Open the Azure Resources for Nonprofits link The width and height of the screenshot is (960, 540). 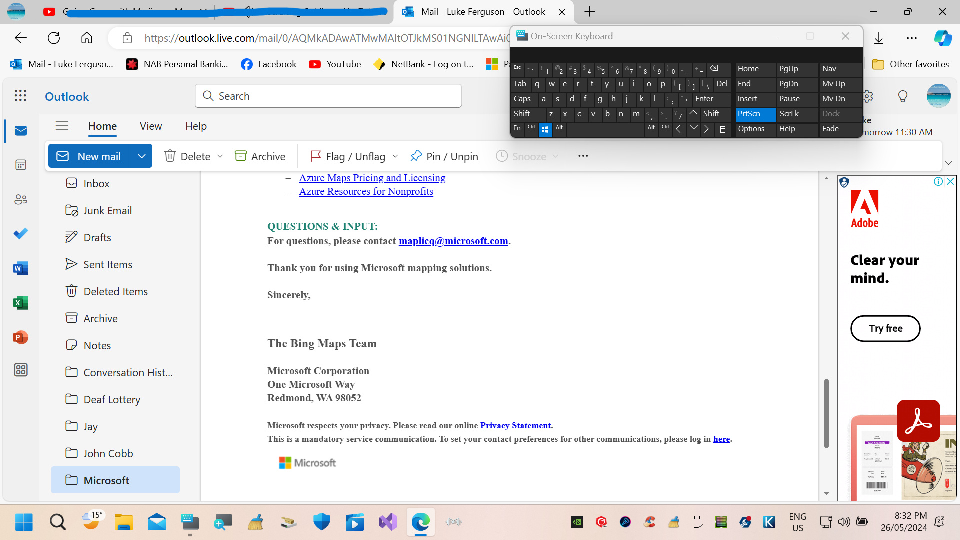click(x=366, y=191)
